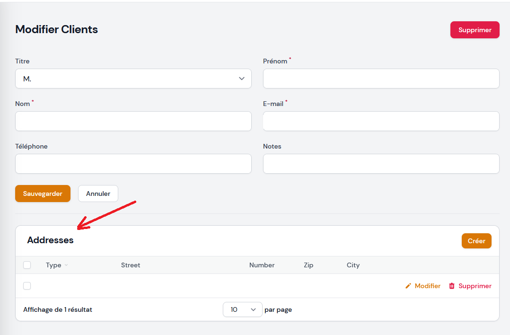The width and height of the screenshot is (510, 335).
Task: Expand the per-page results dropdown
Action: point(242,309)
